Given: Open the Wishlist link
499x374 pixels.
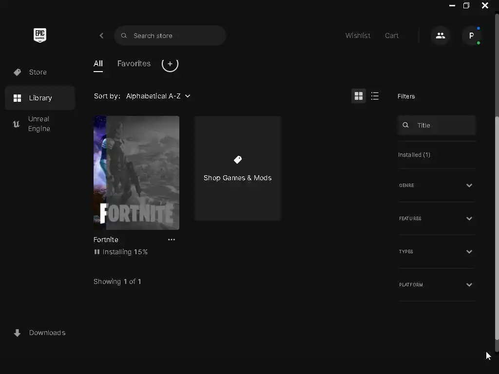Looking at the screenshot, I should (358, 36).
